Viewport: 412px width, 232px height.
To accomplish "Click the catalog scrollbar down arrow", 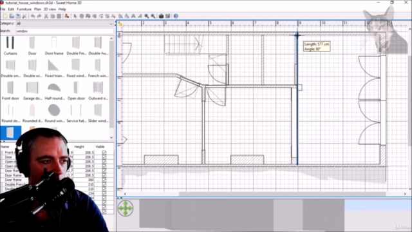I will click(111, 137).
